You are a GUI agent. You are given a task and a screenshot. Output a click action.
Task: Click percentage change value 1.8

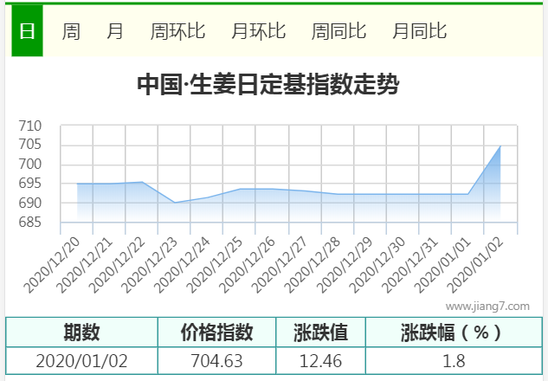tap(454, 361)
